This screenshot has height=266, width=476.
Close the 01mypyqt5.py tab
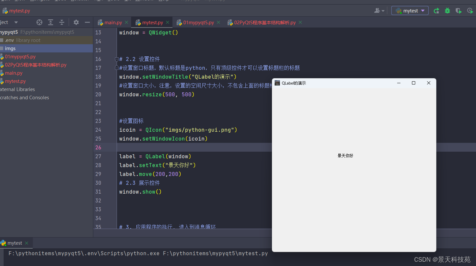pos(218,23)
